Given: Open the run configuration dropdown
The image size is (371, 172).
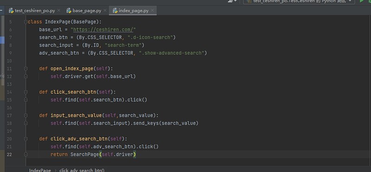Looking at the screenshot, I should tap(299, 1).
